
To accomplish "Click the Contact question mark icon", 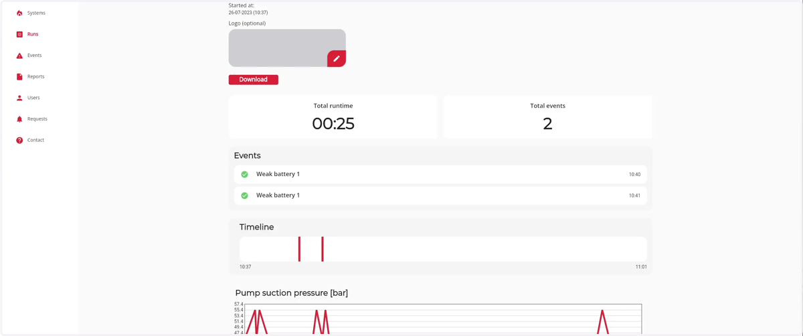I will (19, 140).
